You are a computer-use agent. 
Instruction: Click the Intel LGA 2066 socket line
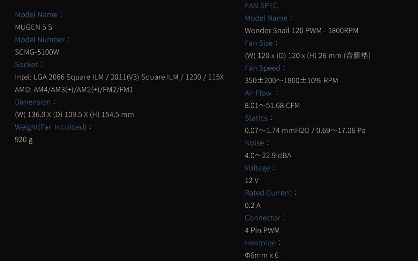119,77
